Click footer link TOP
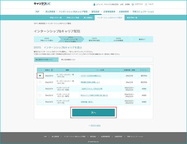Image resolution: width=187 pixels, height=144 pixels. (45, 136)
